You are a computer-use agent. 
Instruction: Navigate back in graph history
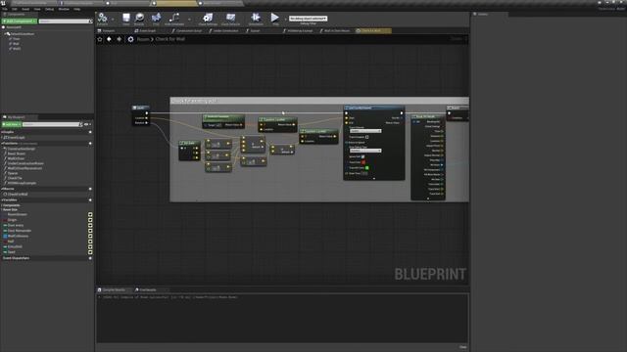(109, 39)
